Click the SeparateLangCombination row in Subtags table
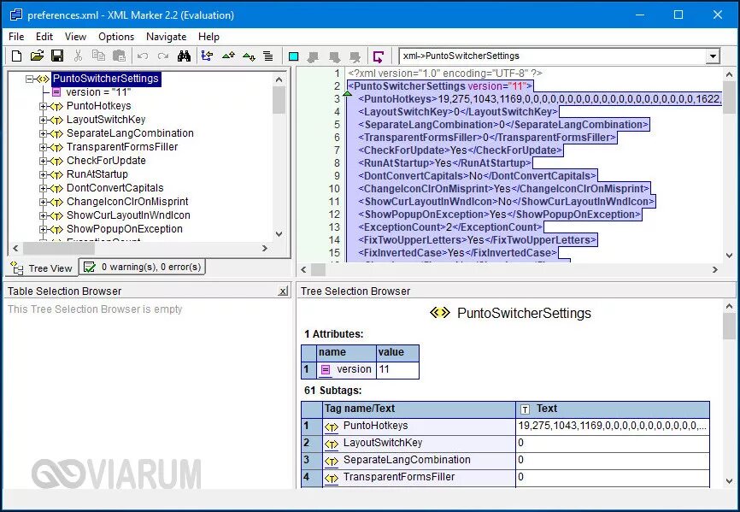 pos(506,461)
